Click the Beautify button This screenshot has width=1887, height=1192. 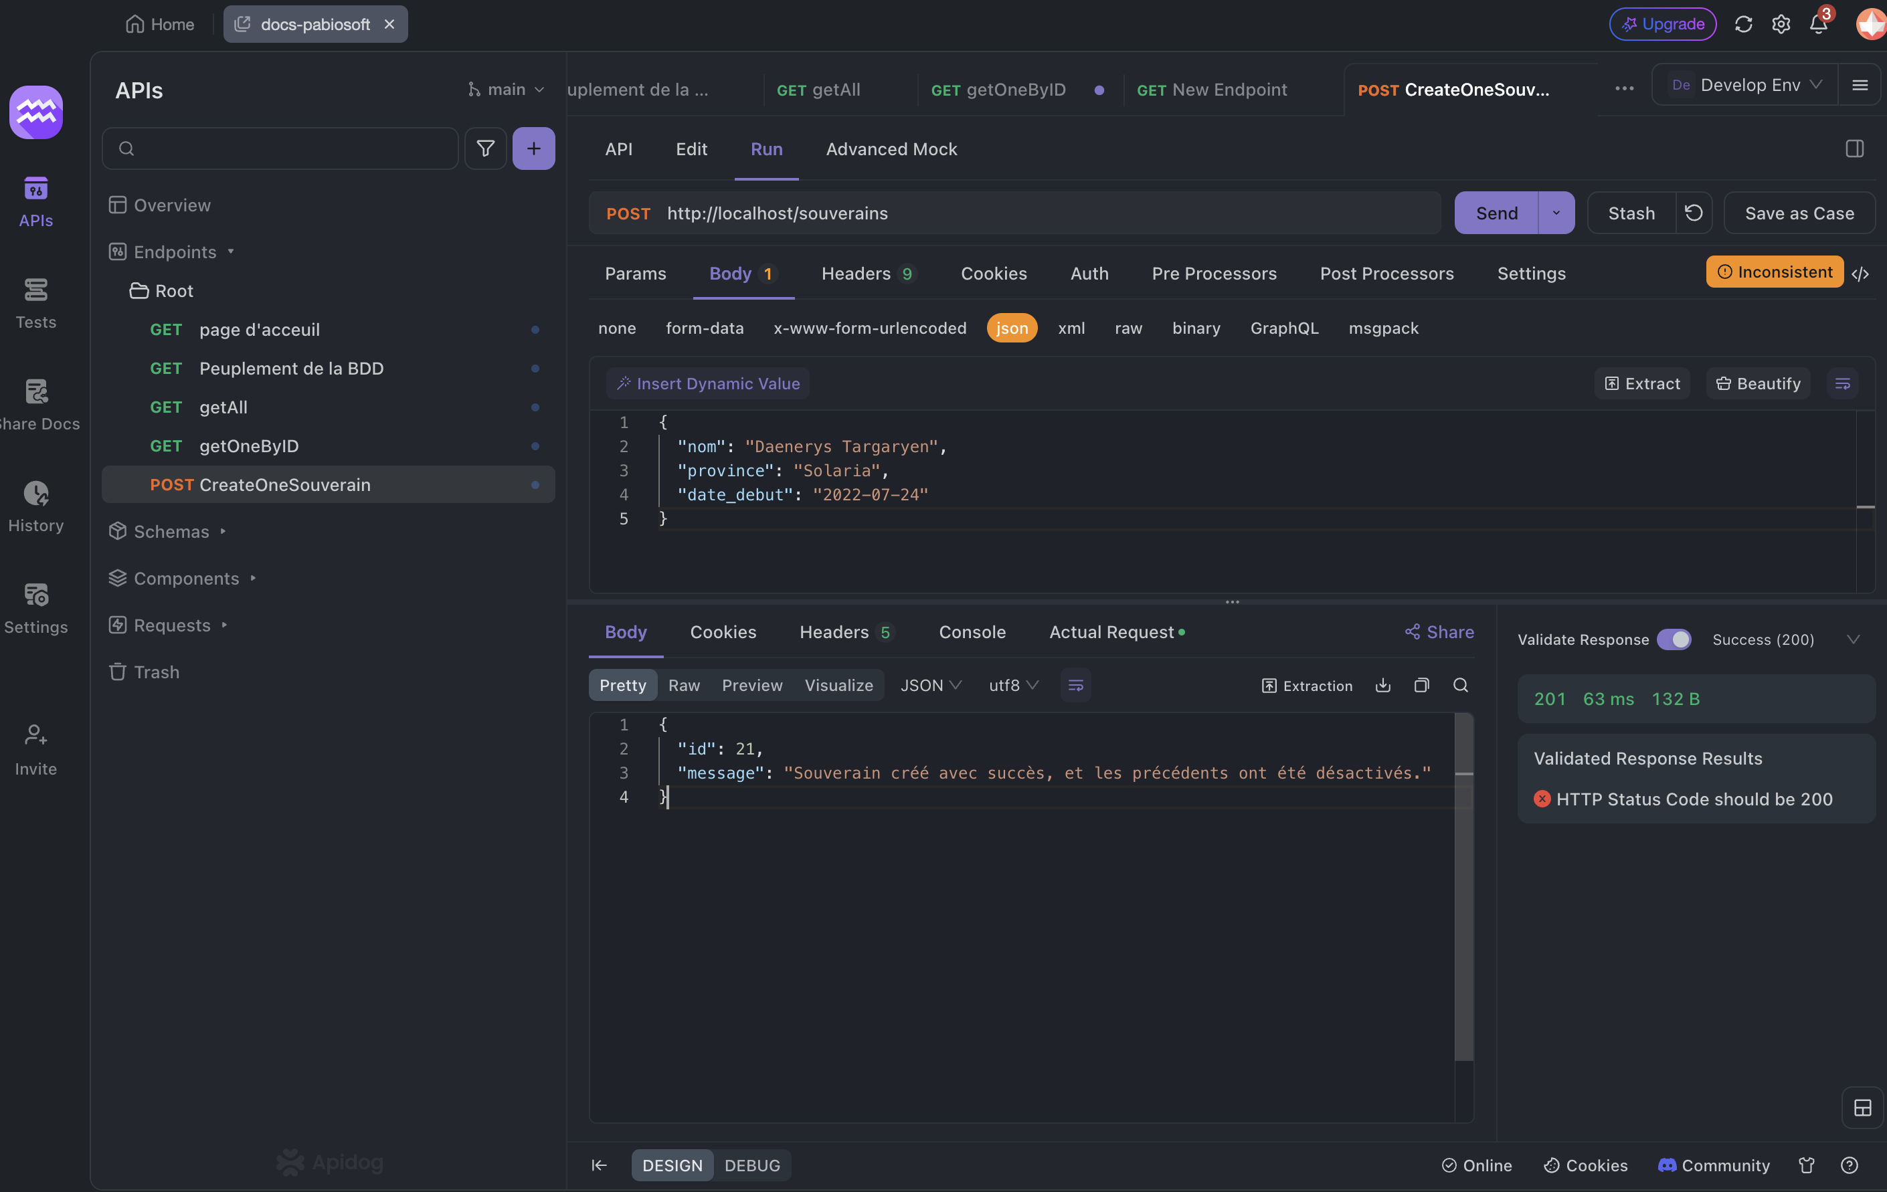coord(1759,384)
